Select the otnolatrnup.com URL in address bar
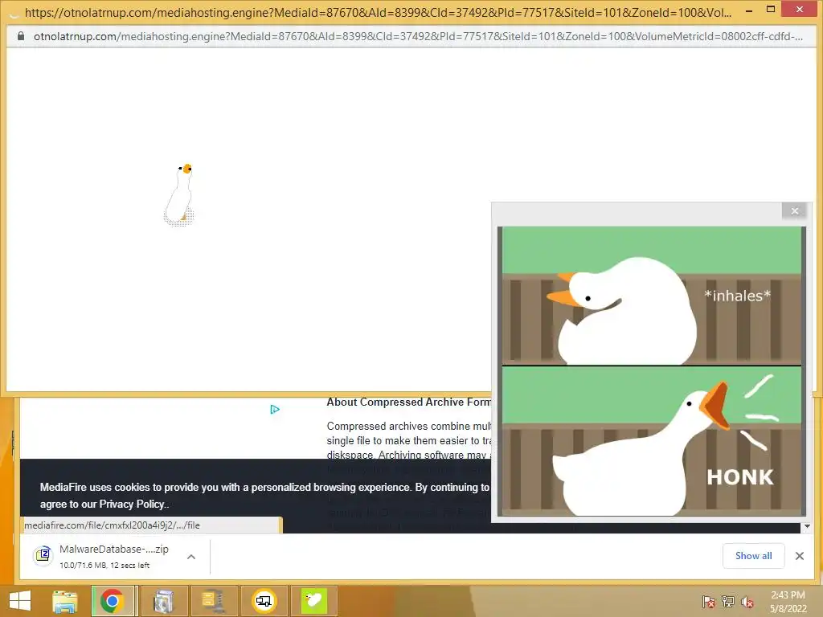This screenshot has height=617, width=823. tap(418, 36)
